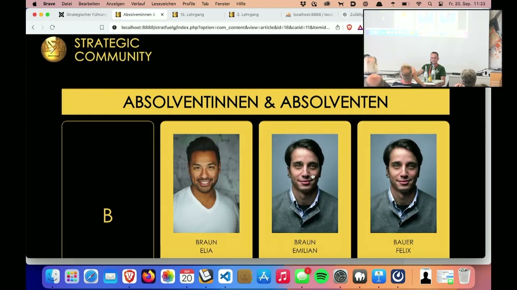Open Launchpad in the Dock
The height and width of the screenshot is (290, 517).
72,277
